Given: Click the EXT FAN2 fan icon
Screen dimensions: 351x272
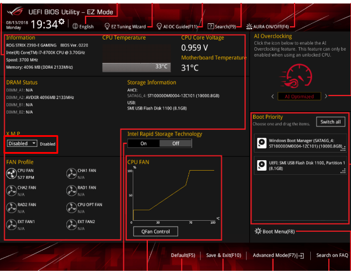Looking at the screenshot, I should tap(72, 225).
